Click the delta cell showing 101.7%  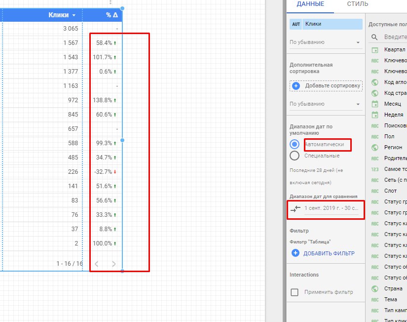tap(103, 57)
